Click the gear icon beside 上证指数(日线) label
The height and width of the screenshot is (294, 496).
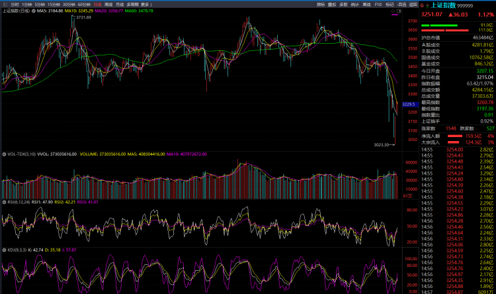tap(33, 11)
